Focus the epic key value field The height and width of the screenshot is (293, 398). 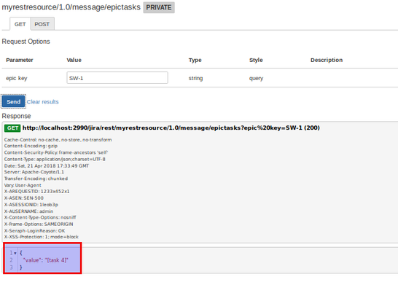[x=117, y=78]
